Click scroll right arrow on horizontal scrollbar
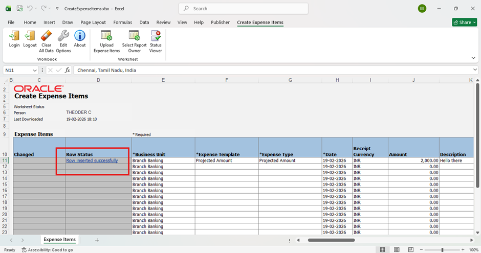Screen dimensions: 481x253 [471, 240]
